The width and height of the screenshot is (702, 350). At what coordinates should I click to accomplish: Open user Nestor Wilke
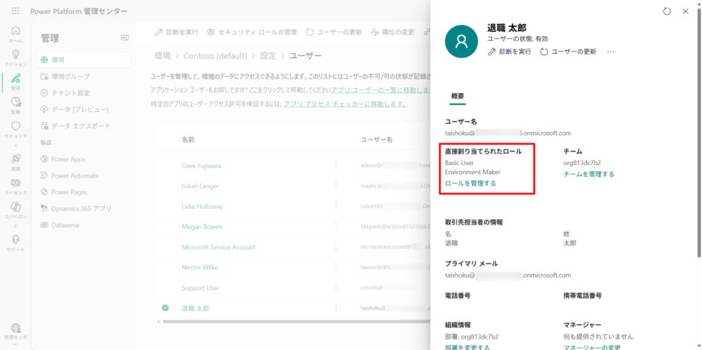[199, 267]
